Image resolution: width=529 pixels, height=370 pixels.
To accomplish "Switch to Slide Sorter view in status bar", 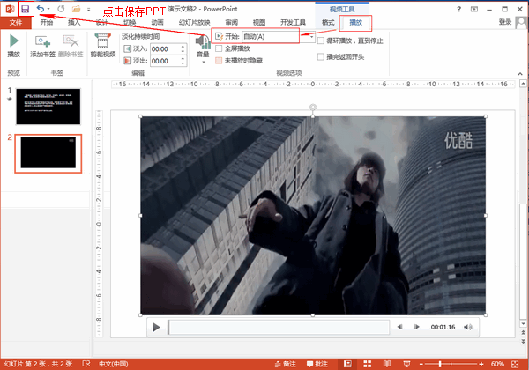I will (368, 364).
